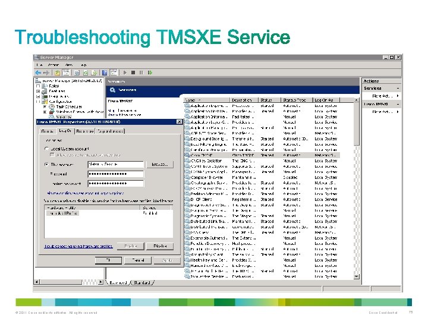
Task: Open the Help menu
Action: click(x=84, y=65)
